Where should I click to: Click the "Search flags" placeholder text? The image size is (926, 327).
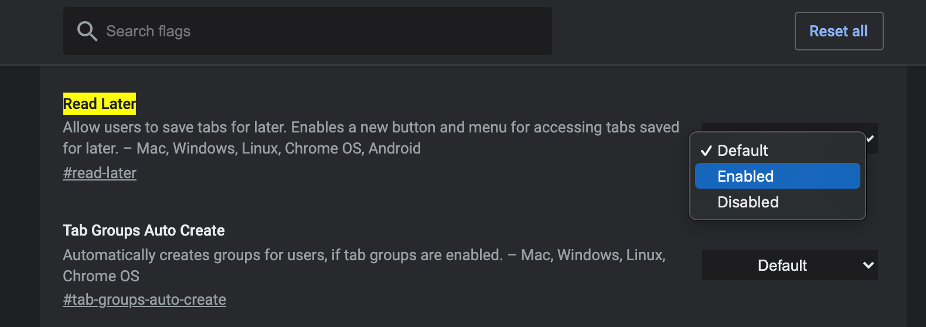click(148, 31)
